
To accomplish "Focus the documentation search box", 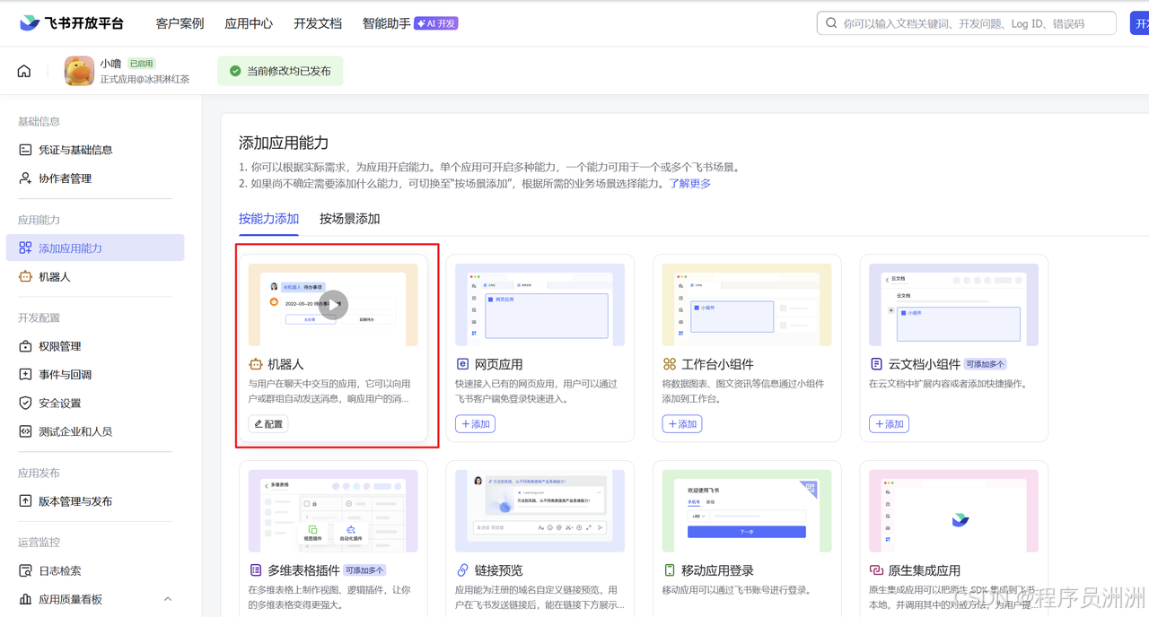I will tap(966, 23).
